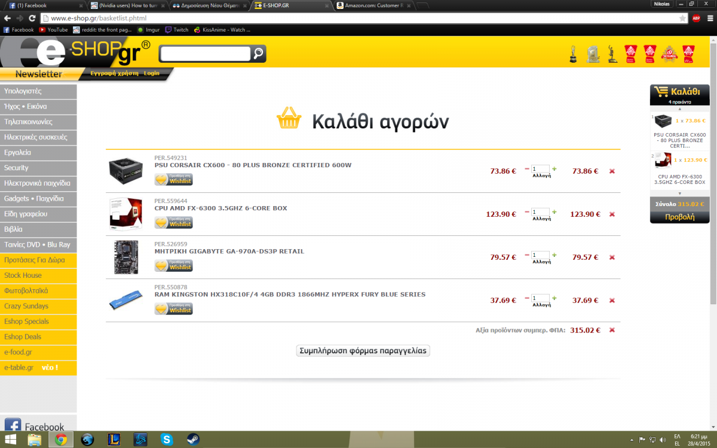Viewport: 717px width, 448px height.
Task: Remove RAM Kingston HyperX with red X
Action: (x=612, y=300)
